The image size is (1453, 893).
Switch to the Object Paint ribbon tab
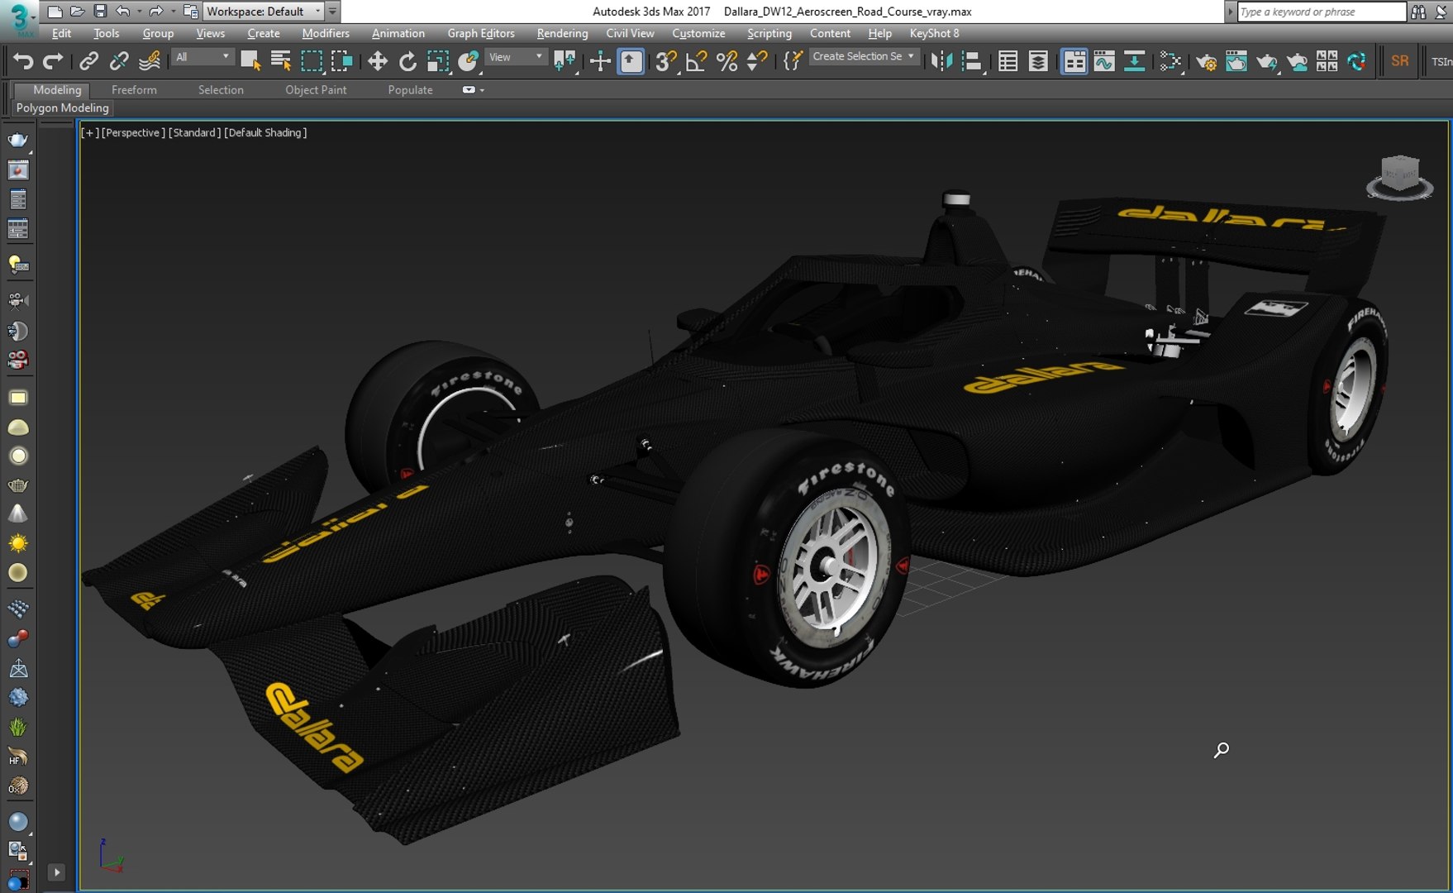pos(316,89)
